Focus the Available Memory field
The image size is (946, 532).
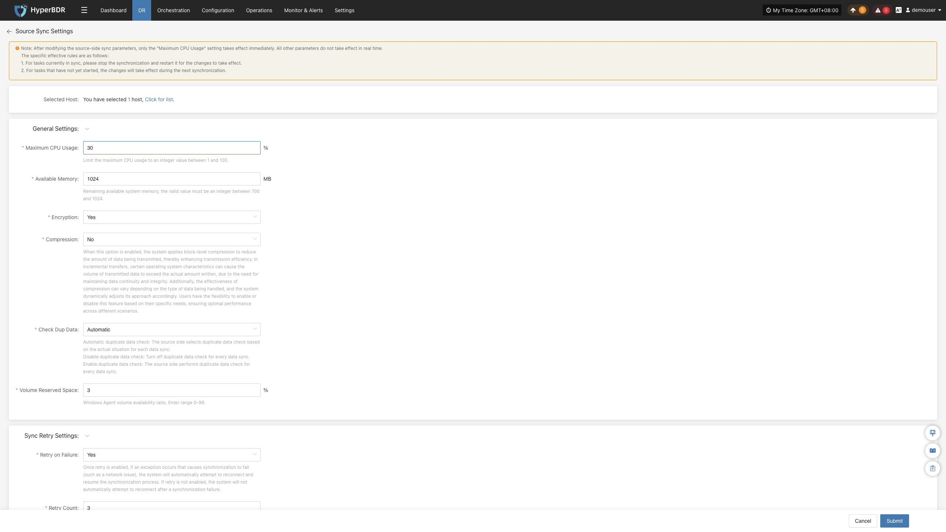coord(172,179)
